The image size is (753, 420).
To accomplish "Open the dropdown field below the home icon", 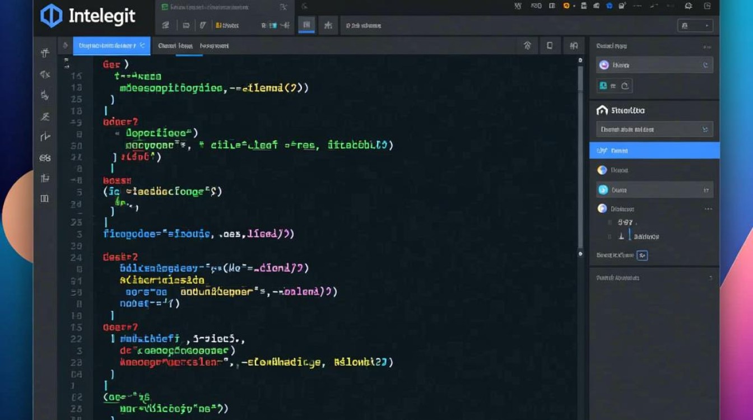I will [654, 129].
